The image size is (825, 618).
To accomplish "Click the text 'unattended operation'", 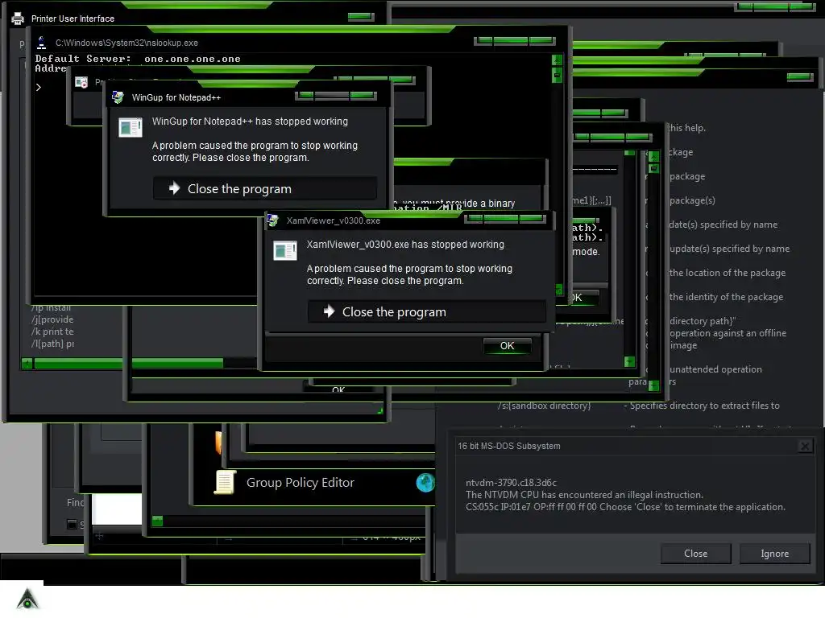I will pyautogui.click(x=715, y=369).
